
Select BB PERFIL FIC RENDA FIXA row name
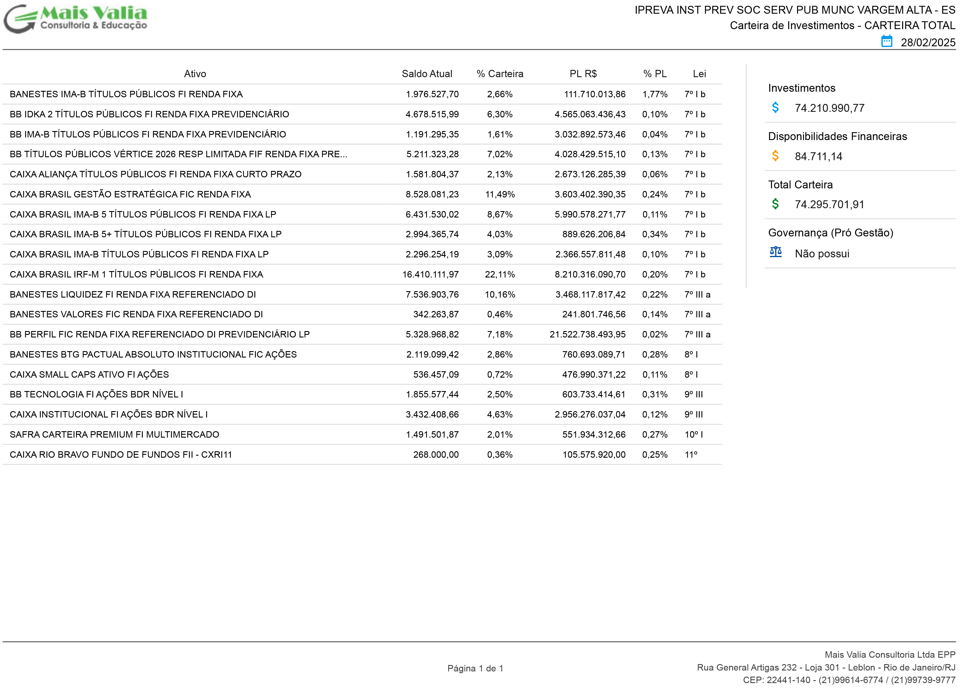coord(159,334)
